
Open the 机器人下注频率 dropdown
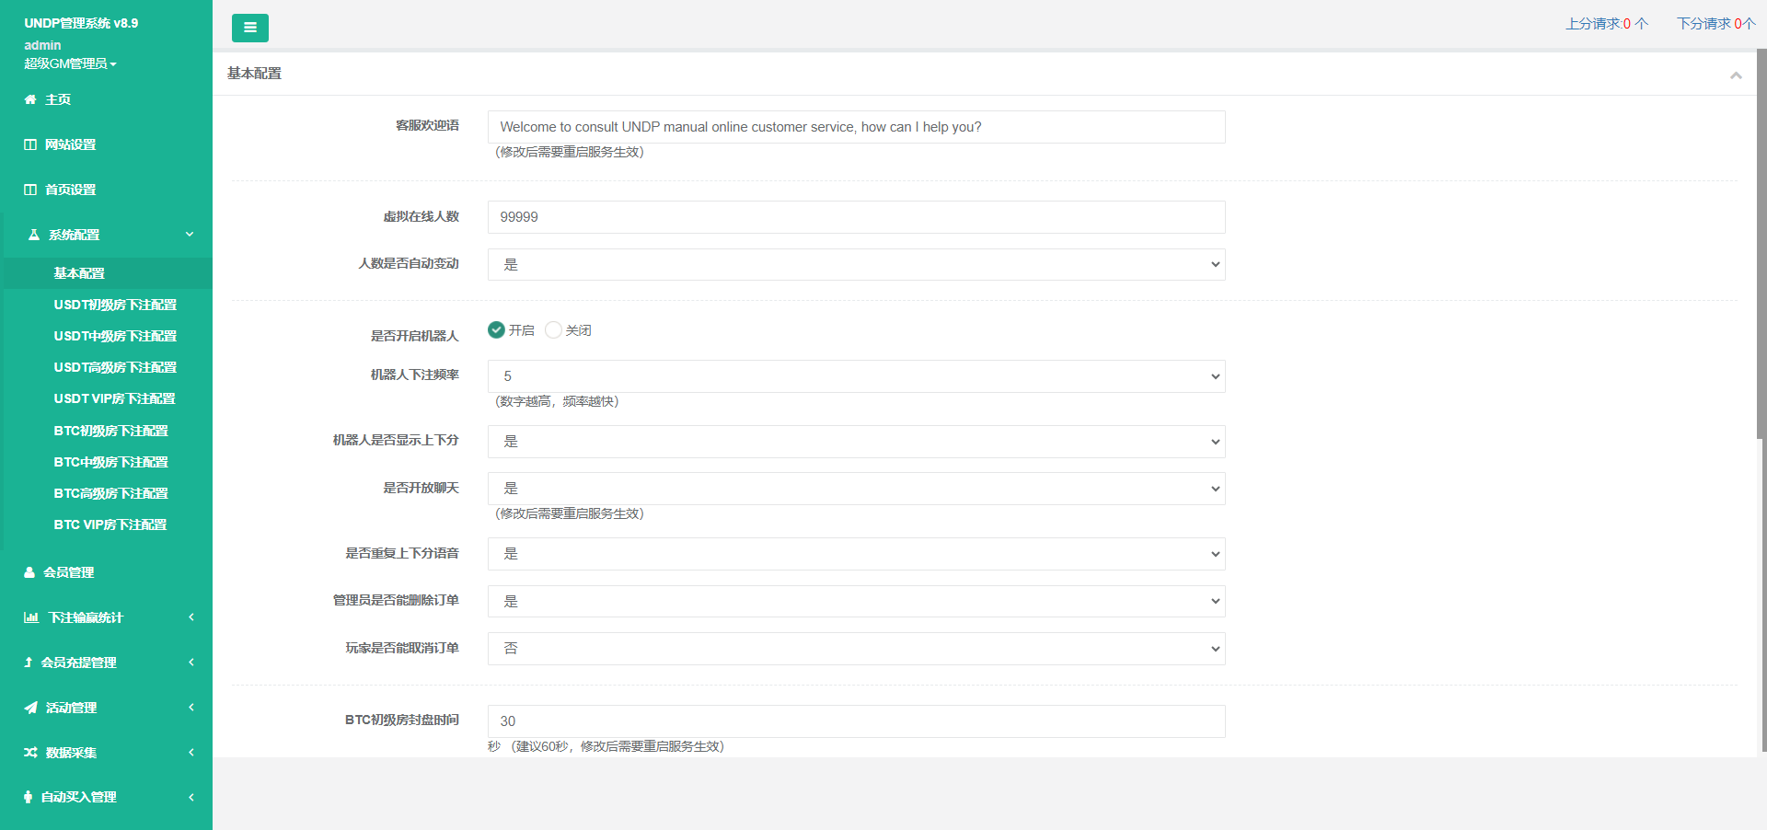point(856,376)
